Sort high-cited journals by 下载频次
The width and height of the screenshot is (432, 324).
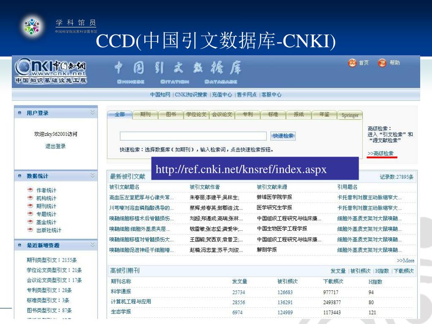click(404, 271)
